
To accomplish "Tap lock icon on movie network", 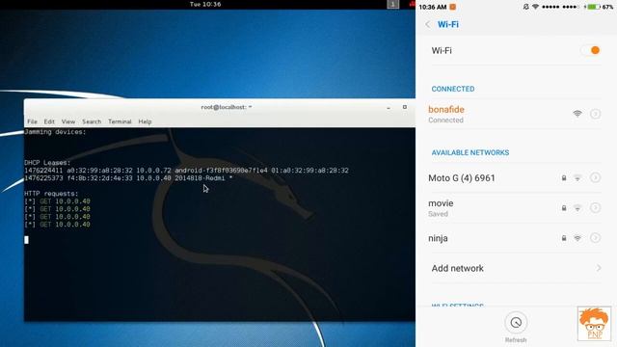I will 564,208.
